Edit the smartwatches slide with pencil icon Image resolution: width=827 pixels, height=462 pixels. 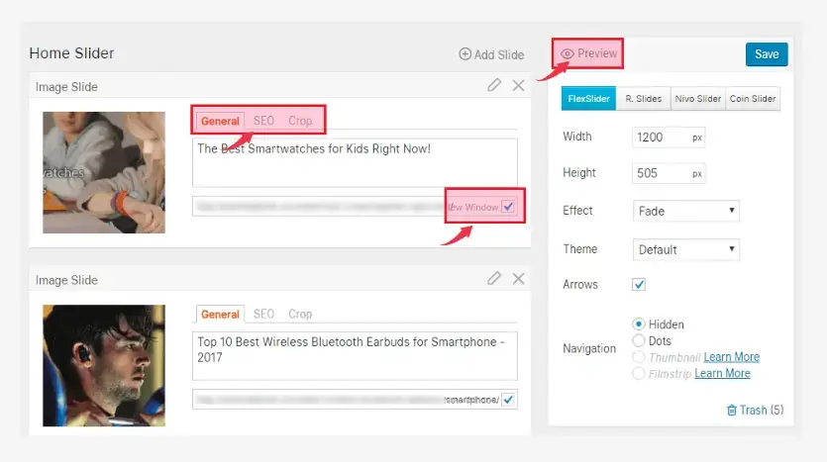pyautogui.click(x=494, y=85)
